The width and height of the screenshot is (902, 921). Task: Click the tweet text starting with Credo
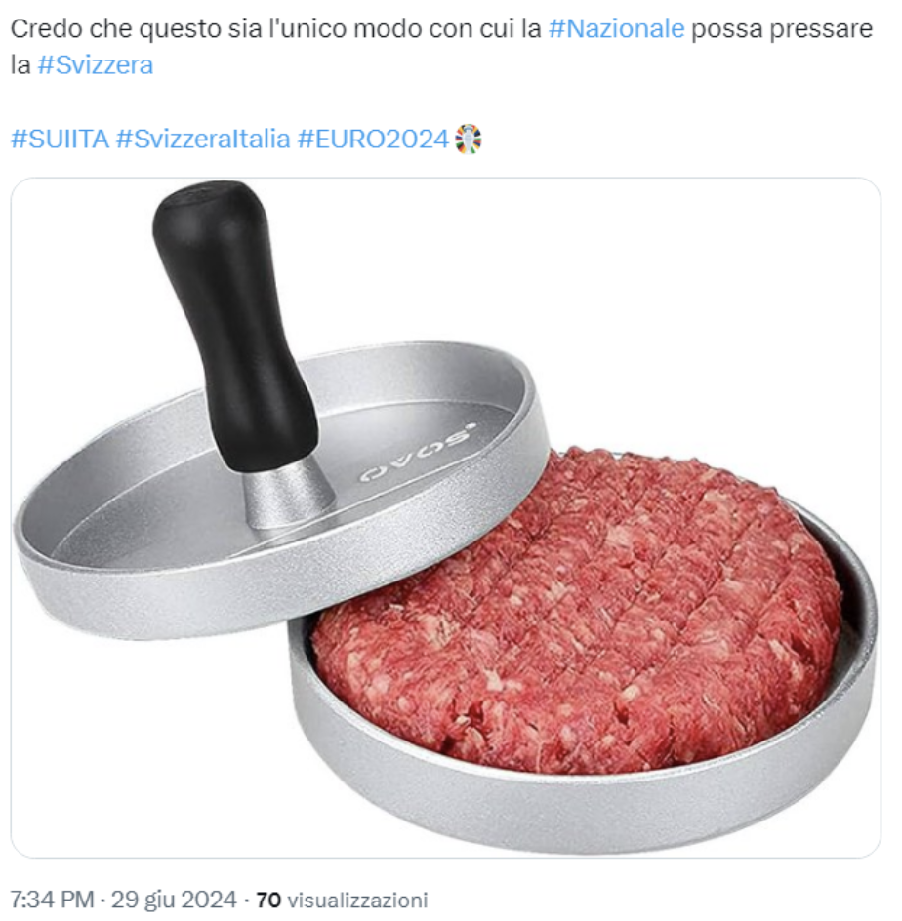point(441,47)
